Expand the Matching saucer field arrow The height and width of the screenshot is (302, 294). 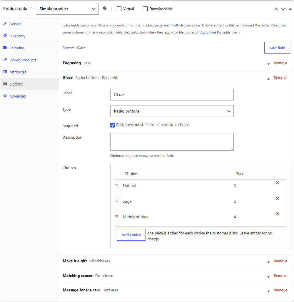coord(268,277)
